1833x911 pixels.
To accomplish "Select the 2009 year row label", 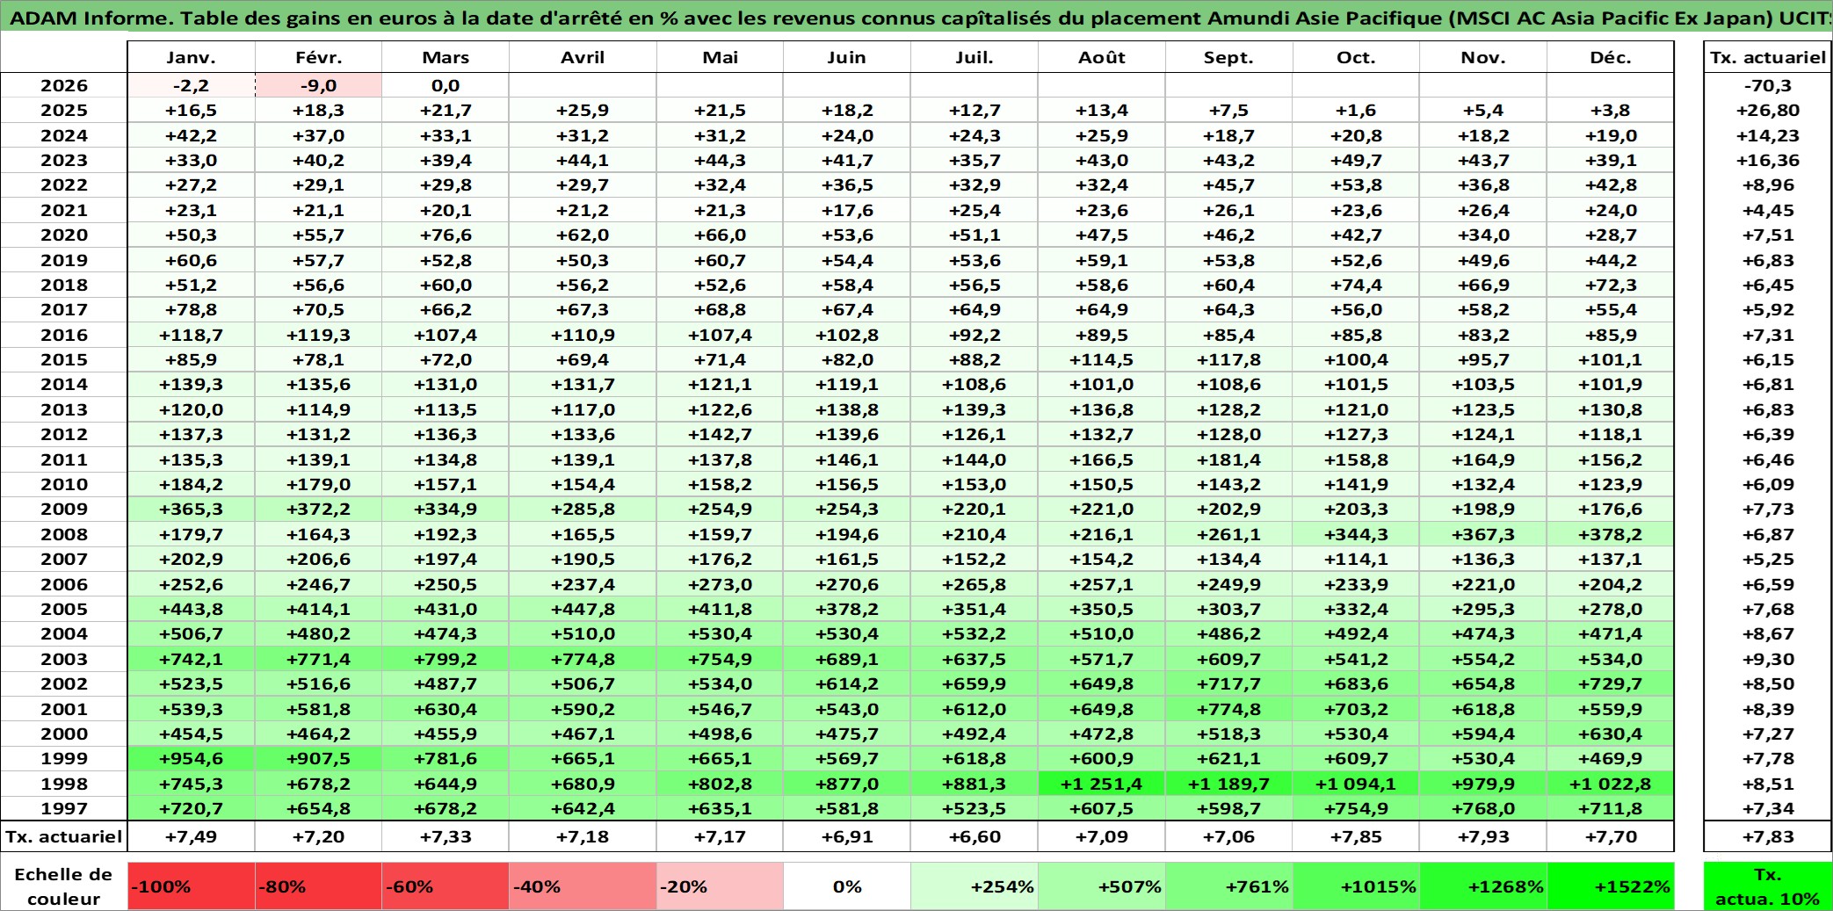I will [x=63, y=509].
